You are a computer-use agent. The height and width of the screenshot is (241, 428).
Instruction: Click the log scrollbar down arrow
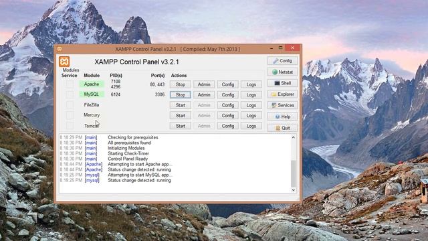tap(294, 190)
